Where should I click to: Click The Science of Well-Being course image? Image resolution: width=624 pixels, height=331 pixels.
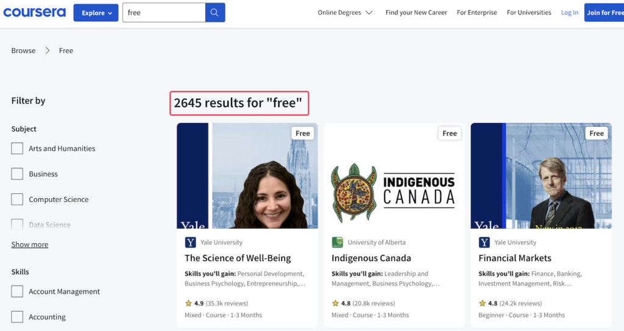[x=247, y=176]
